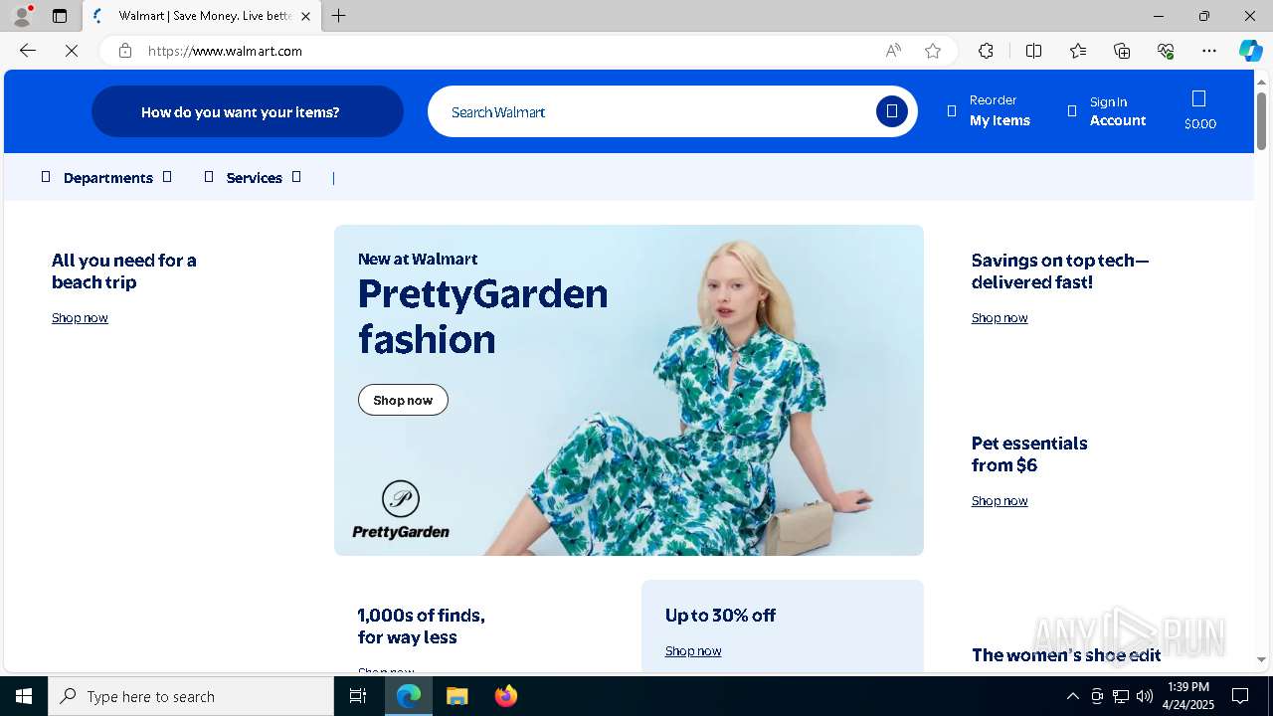Screen dimensions: 1273x716
Task: Click the browser address bar URL
Action: click(x=225, y=51)
